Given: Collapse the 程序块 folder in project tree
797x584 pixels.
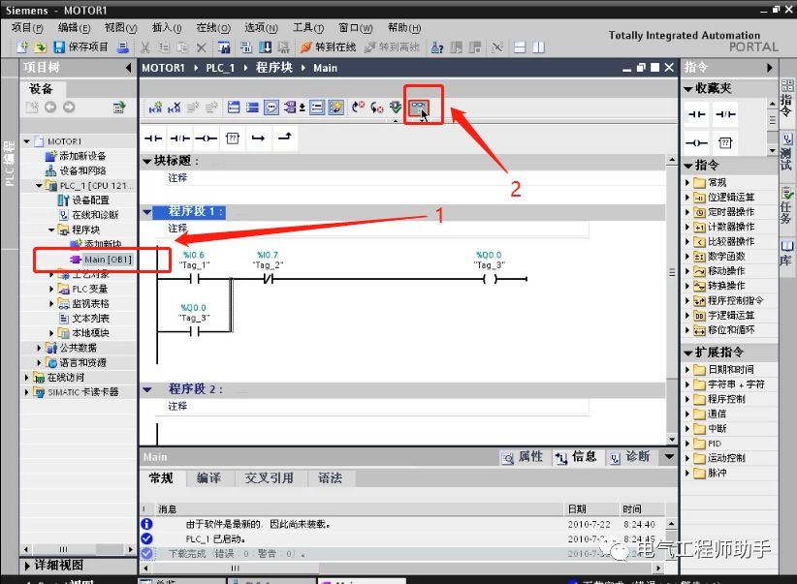Looking at the screenshot, I should click(x=51, y=231).
